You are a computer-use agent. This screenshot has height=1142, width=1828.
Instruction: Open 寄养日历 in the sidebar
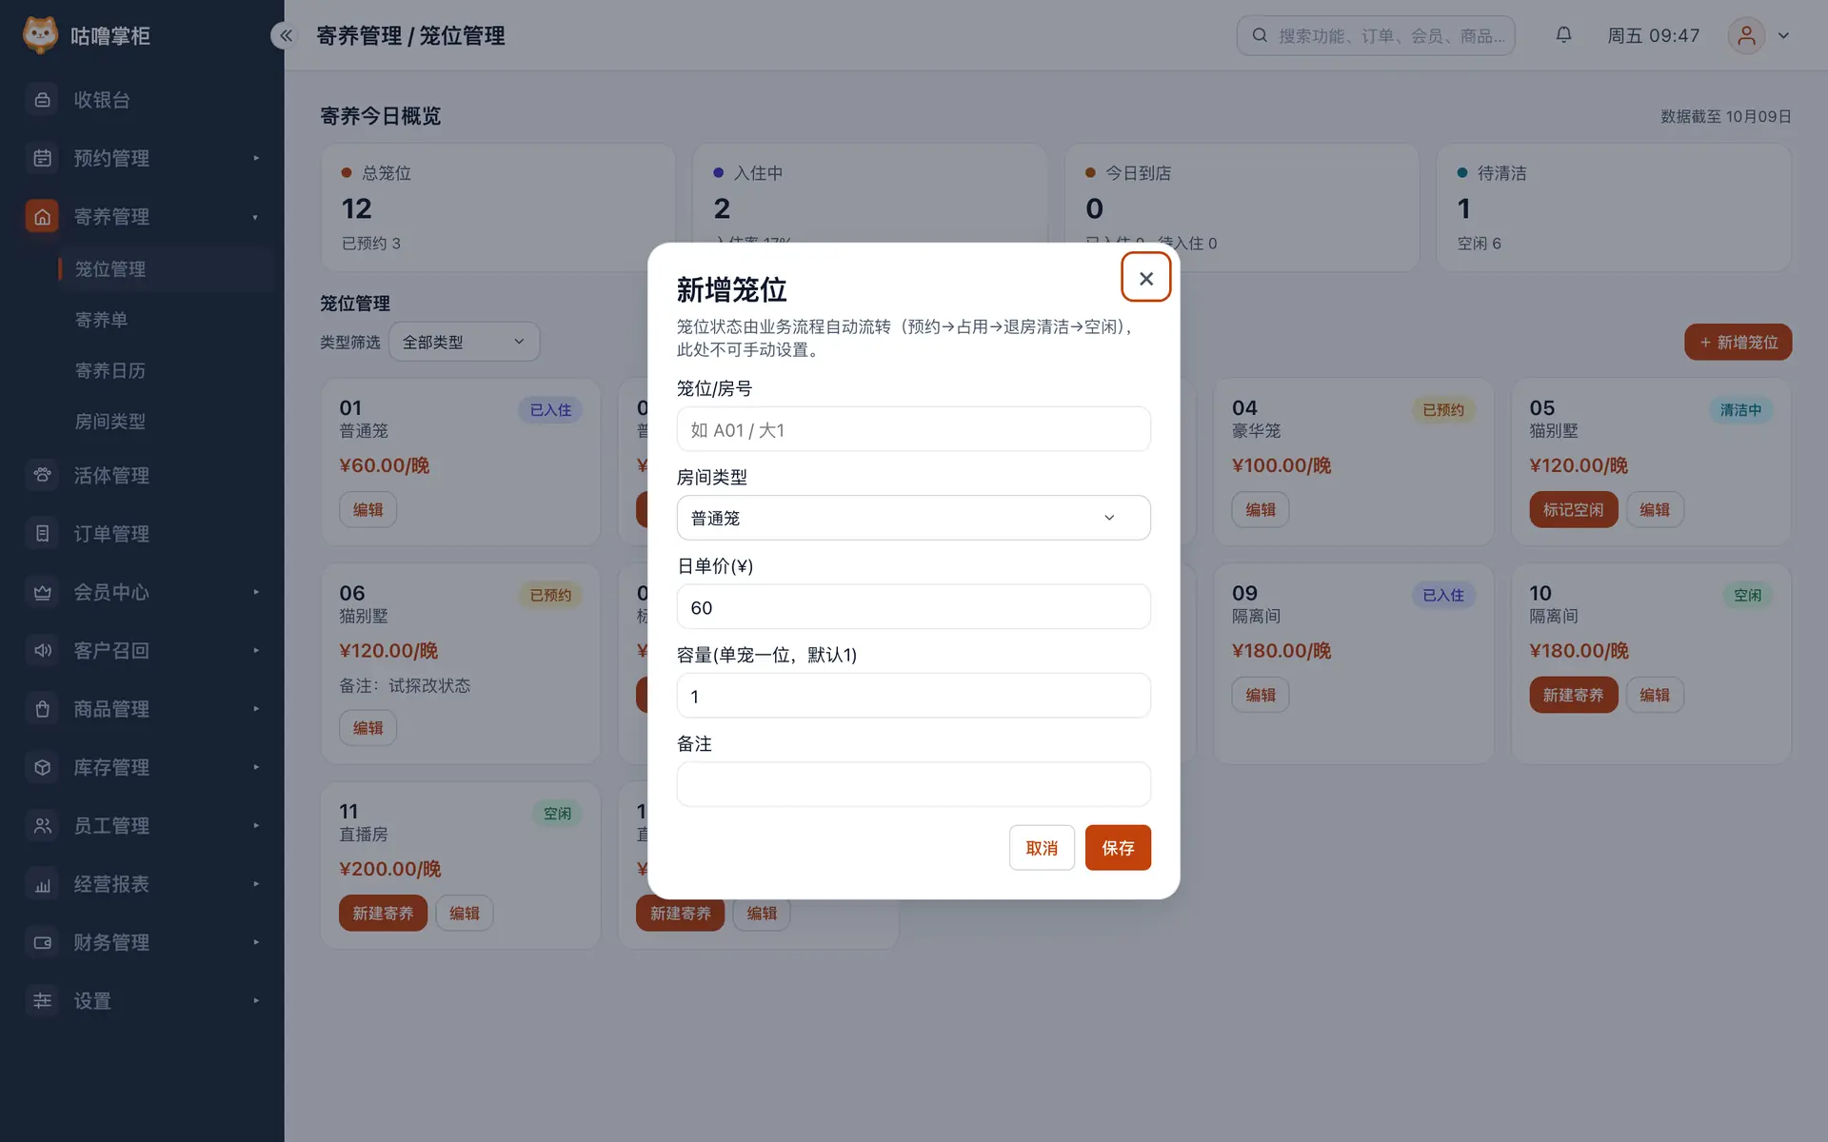110,370
